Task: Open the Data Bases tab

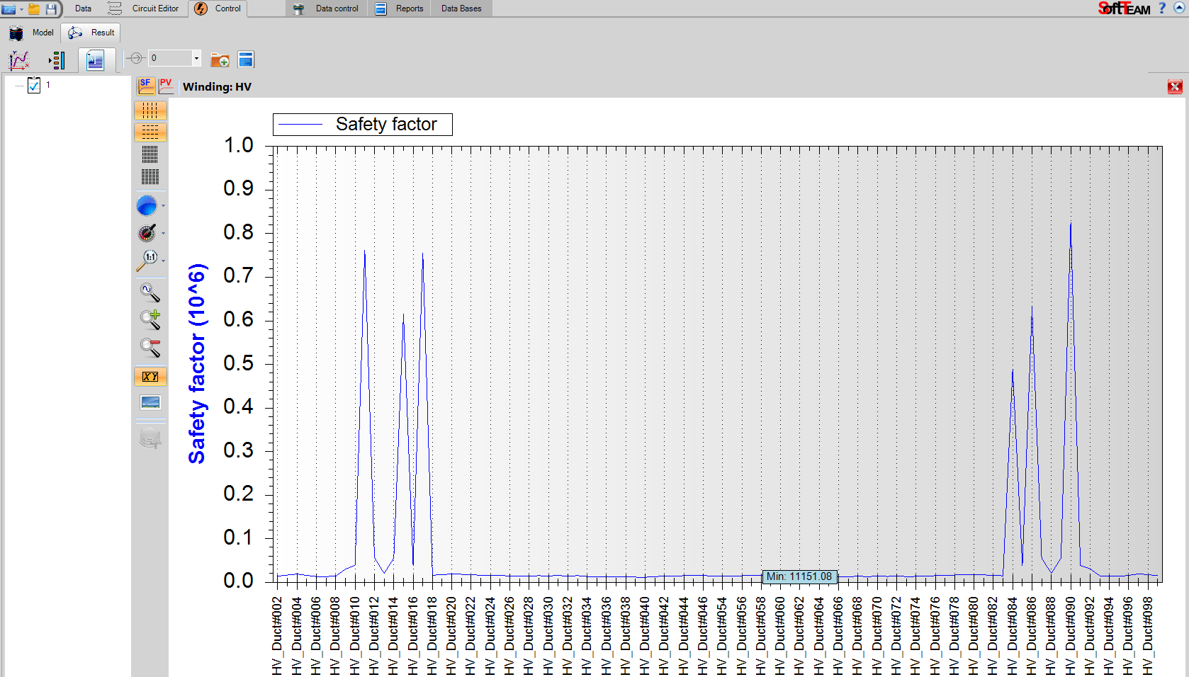Action: [461, 8]
